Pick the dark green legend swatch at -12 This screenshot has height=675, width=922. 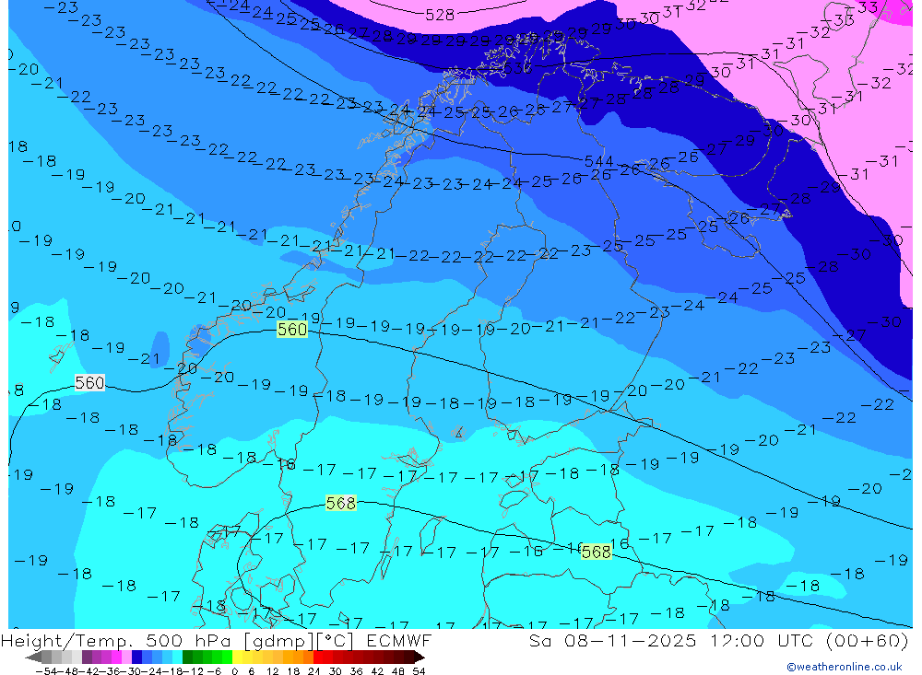pyautogui.click(x=187, y=658)
